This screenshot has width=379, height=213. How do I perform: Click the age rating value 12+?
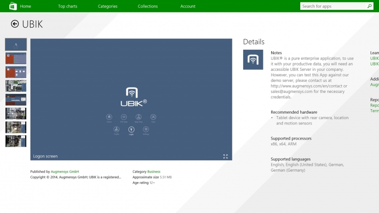click(x=152, y=183)
